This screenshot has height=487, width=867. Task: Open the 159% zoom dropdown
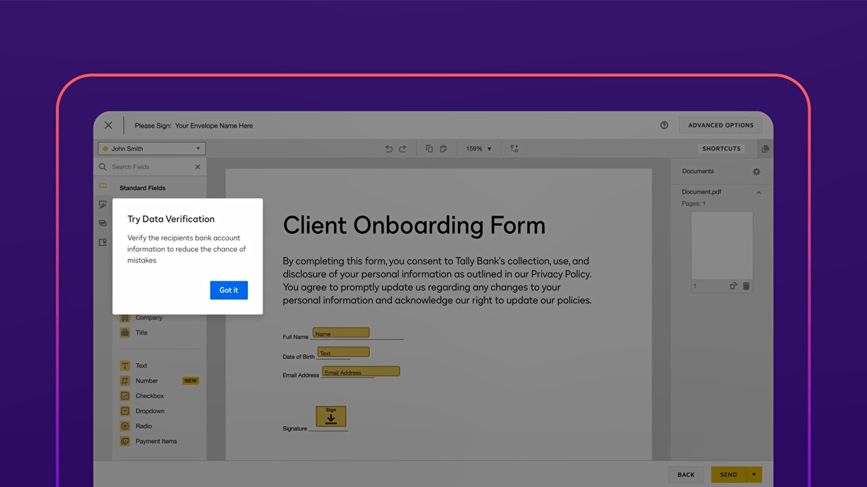coord(479,149)
